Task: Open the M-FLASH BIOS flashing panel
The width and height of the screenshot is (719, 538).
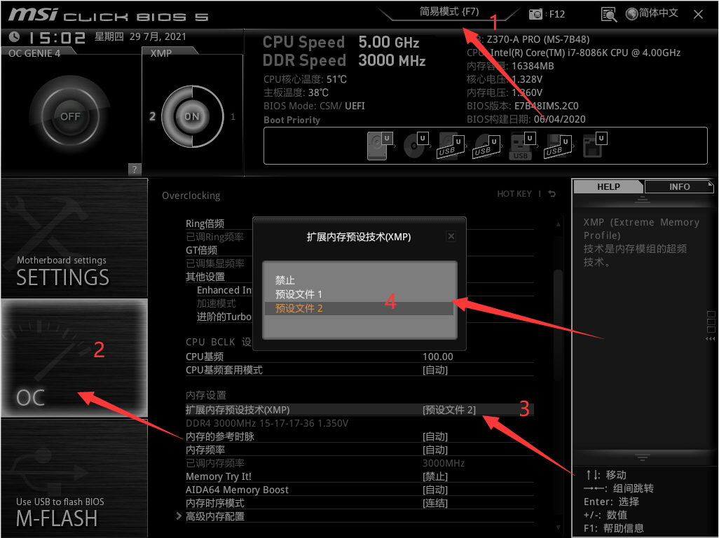Action: click(x=74, y=478)
